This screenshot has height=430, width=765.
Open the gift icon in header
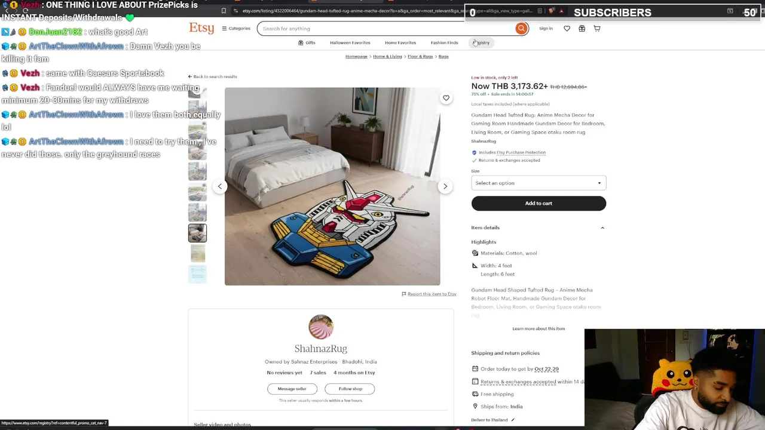click(582, 28)
